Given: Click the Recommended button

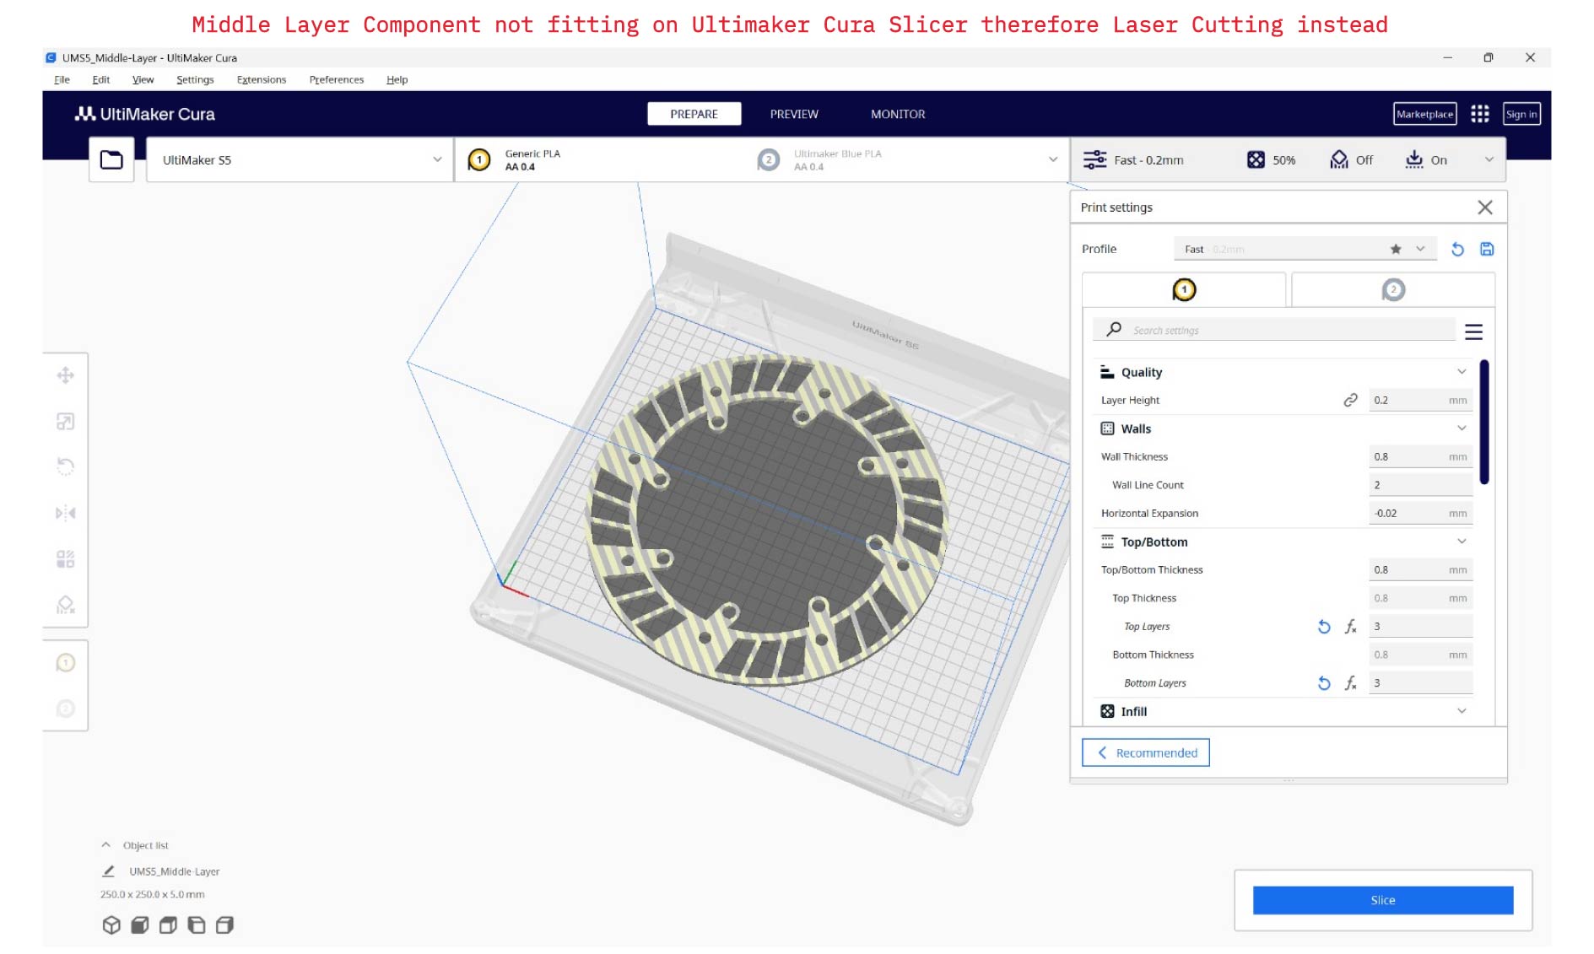Looking at the screenshot, I should coord(1145,752).
